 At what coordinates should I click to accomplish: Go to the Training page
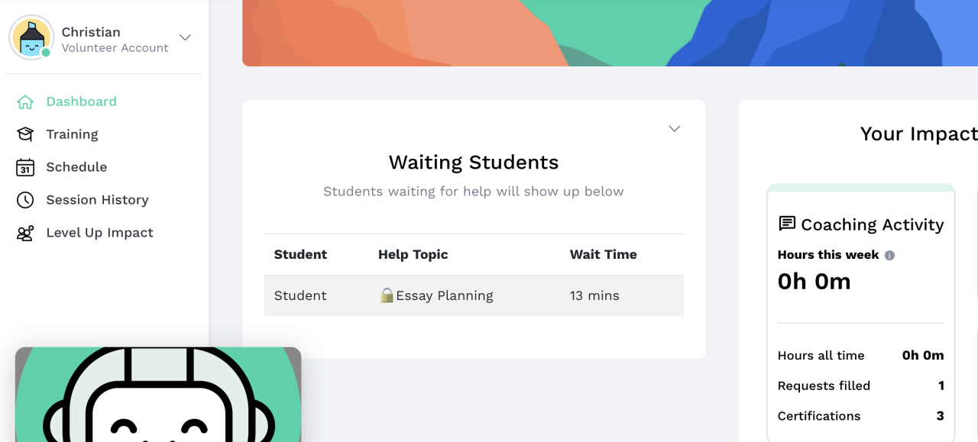(72, 134)
